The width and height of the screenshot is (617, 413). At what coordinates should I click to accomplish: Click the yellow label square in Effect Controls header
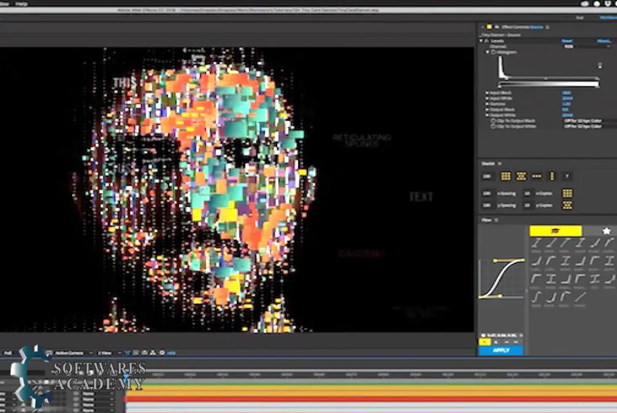pos(489,27)
